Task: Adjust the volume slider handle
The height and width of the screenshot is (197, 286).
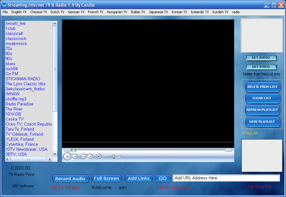Action: [x=114, y=156]
